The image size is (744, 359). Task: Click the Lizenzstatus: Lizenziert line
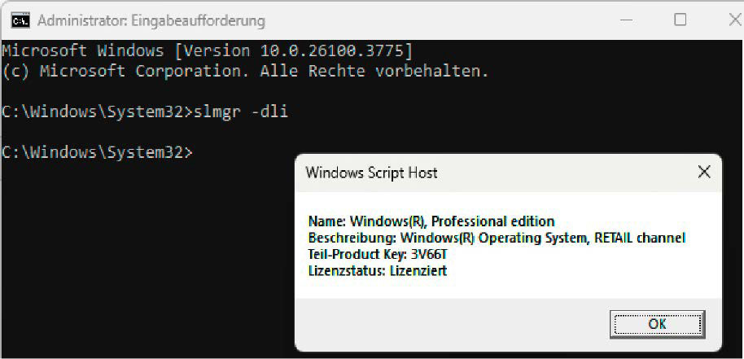pos(378,271)
